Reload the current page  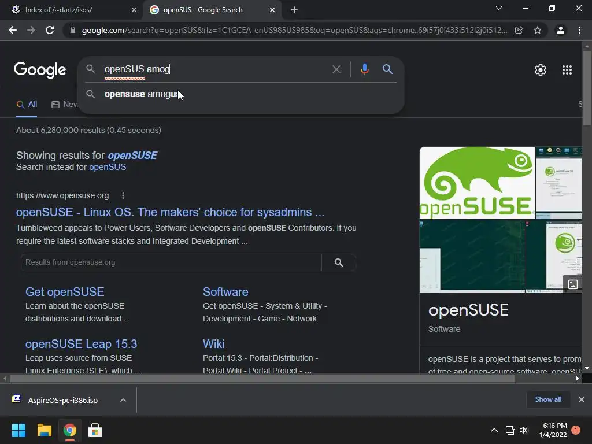pyautogui.click(x=50, y=30)
